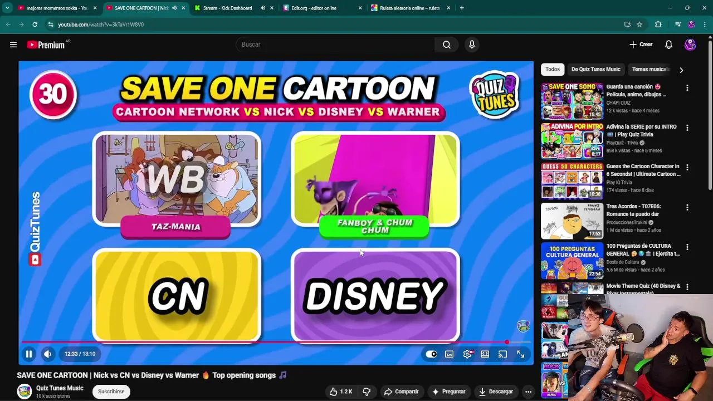Viewport: 713px width, 401px height.
Task: Click the Descargar download button
Action: coord(496,392)
